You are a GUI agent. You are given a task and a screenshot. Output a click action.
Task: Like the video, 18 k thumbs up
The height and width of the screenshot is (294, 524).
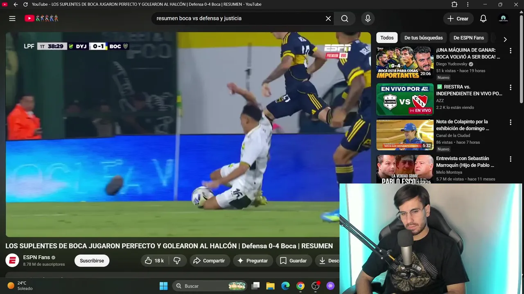click(154, 261)
